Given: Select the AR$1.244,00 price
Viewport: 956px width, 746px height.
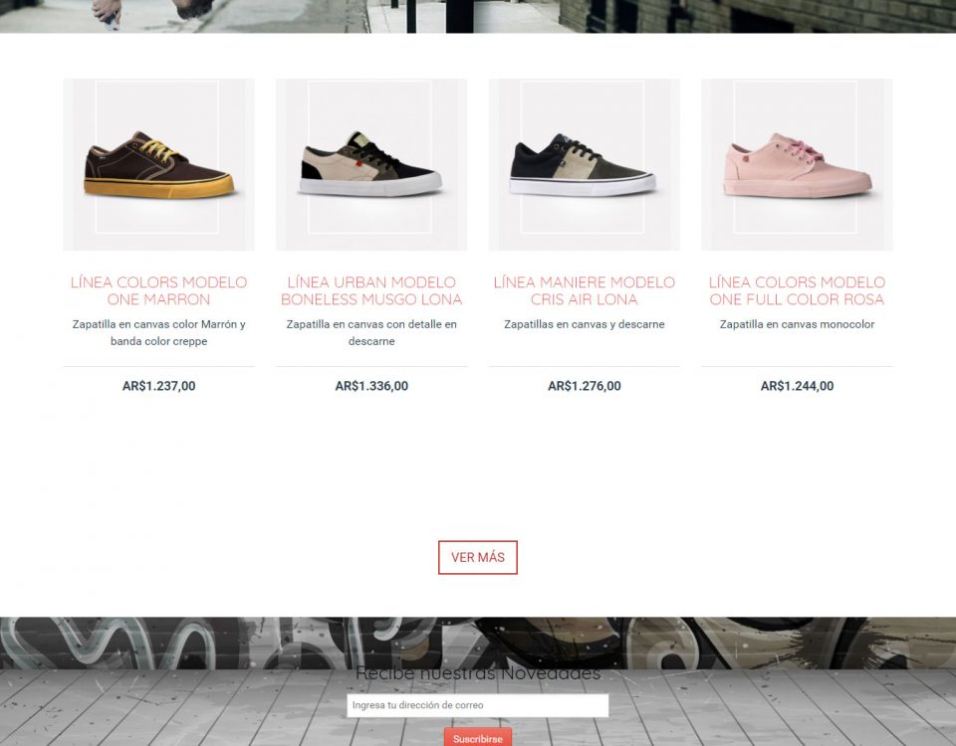Looking at the screenshot, I should click(797, 386).
